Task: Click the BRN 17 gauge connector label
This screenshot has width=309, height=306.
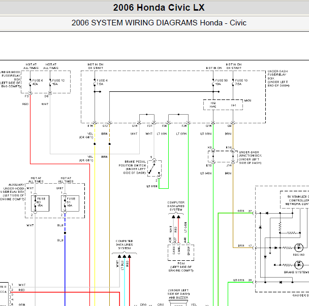Action: click(x=245, y=246)
